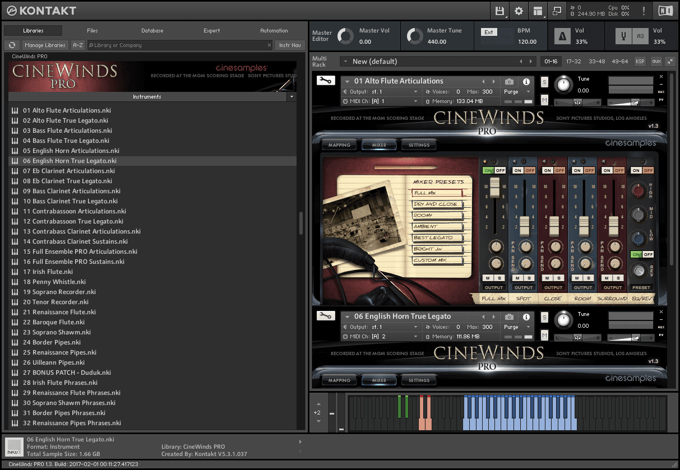Open English Horn MIDI Ch dropdown
Viewport: 680px width, 470px height.
coord(380,337)
